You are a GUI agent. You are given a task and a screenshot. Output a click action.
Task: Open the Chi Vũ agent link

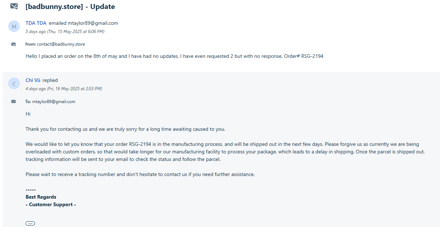(x=33, y=80)
